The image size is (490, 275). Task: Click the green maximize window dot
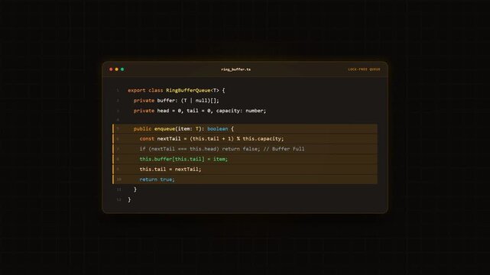click(x=122, y=70)
